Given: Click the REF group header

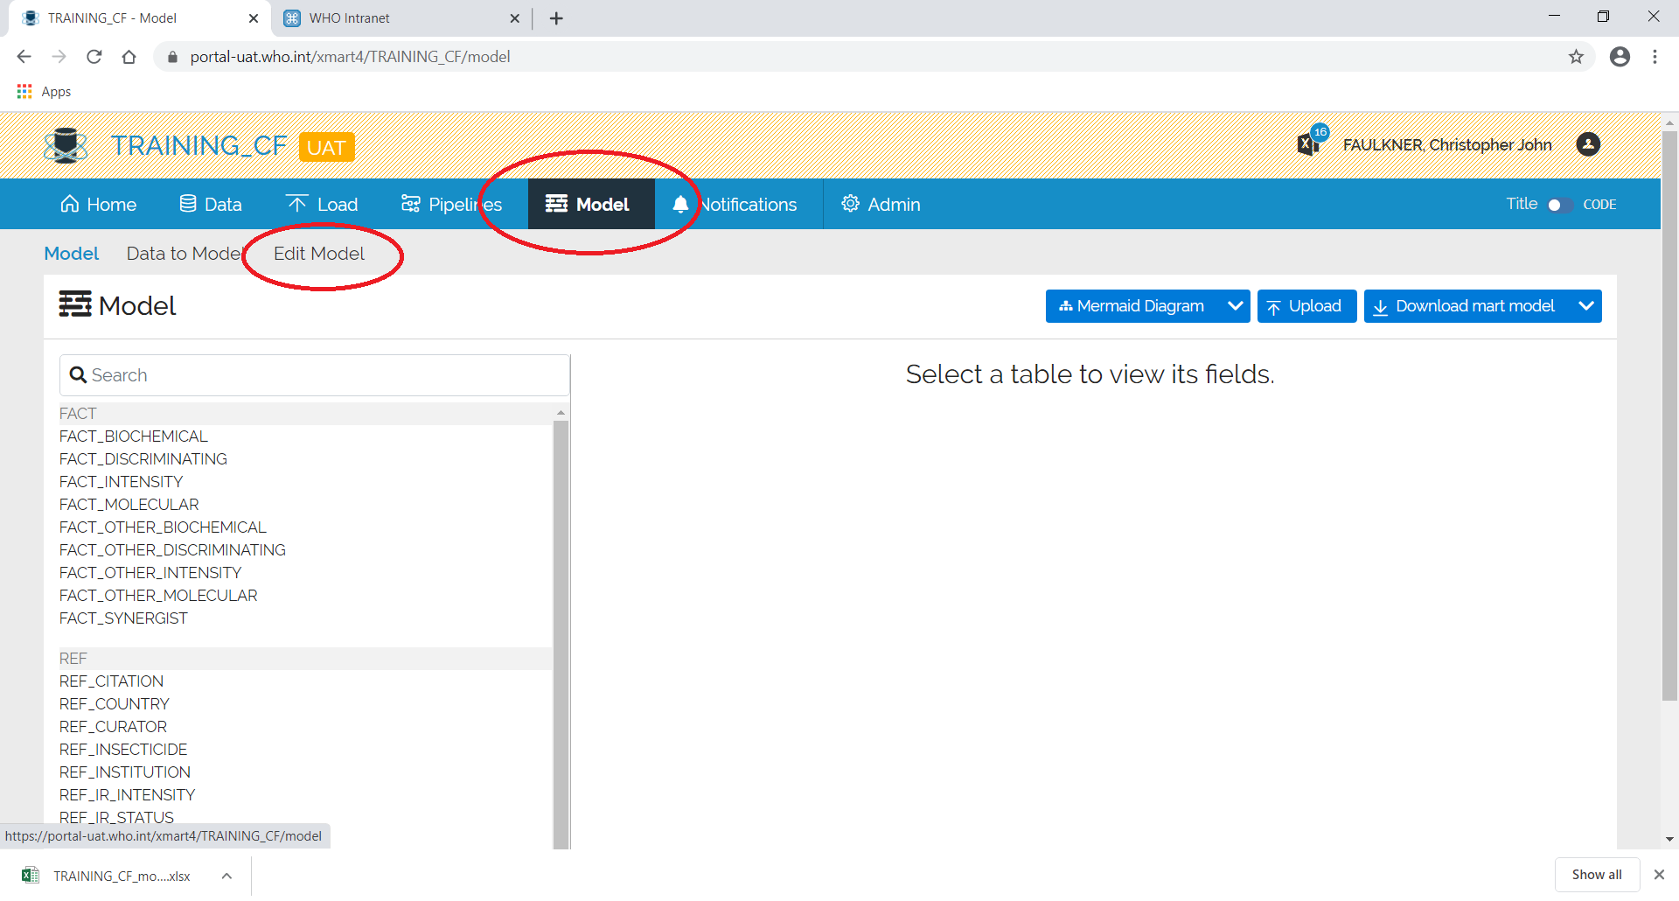Looking at the screenshot, I should pyautogui.click(x=306, y=659).
